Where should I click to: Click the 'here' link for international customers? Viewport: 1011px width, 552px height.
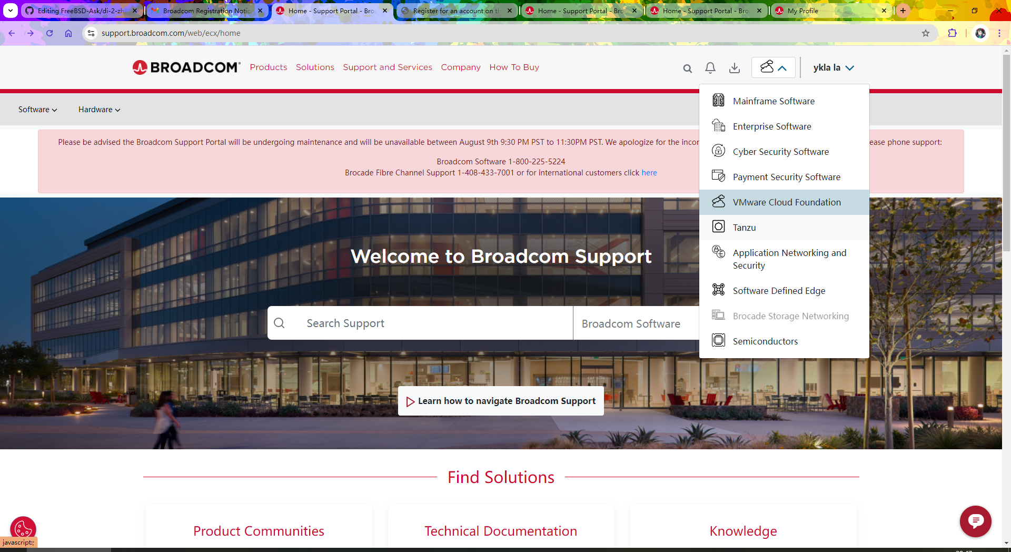(x=649, y=173)
